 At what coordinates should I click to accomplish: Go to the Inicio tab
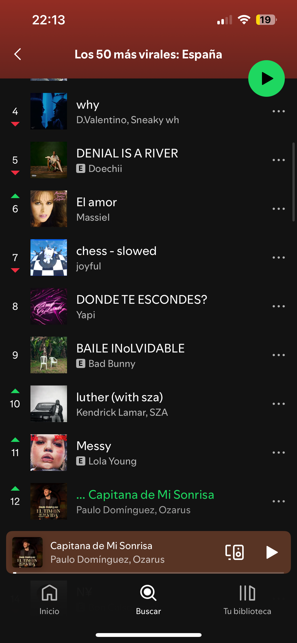coord(49,599)
